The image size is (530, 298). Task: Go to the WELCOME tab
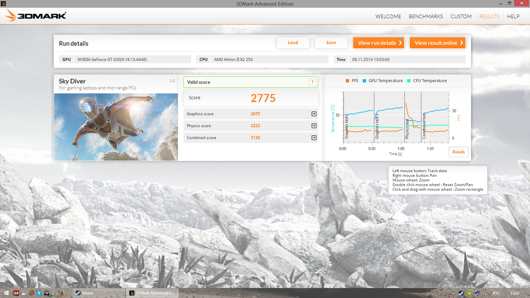pyautogui.click(x=388, y=16)
